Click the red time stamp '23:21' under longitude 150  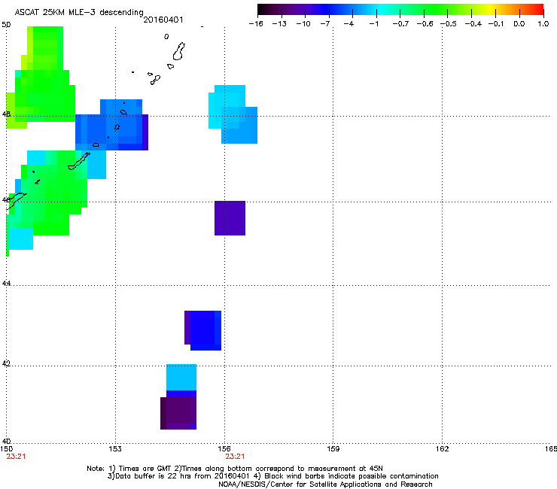(x=16, y=457)
